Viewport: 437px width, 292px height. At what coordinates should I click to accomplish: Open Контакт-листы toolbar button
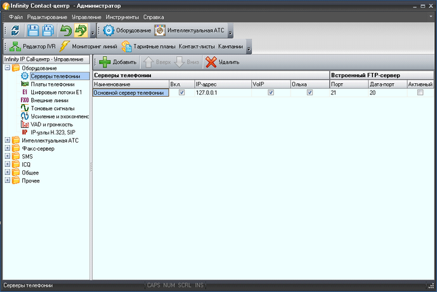click(x=196, y=47)
